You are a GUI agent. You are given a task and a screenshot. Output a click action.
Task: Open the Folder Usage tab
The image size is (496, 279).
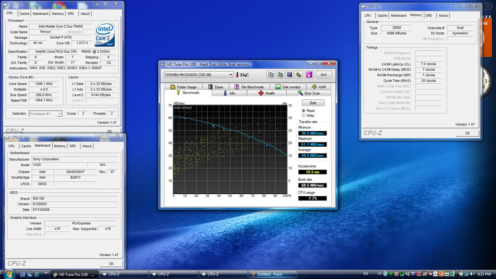coord(183,87)
